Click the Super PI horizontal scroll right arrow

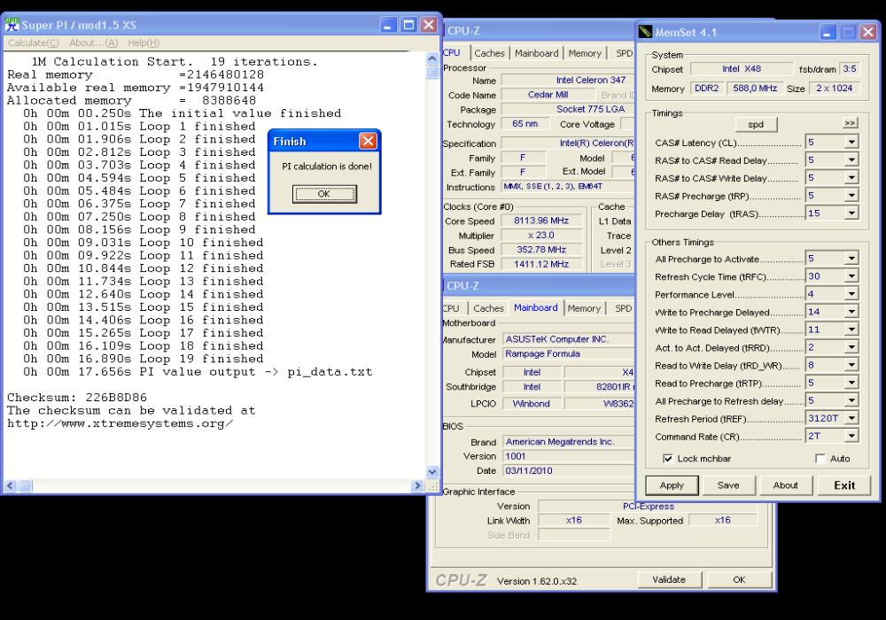(x=417, y=485)
